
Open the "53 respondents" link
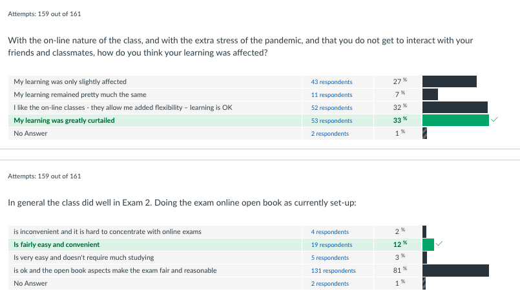click(x=331, y=121)
